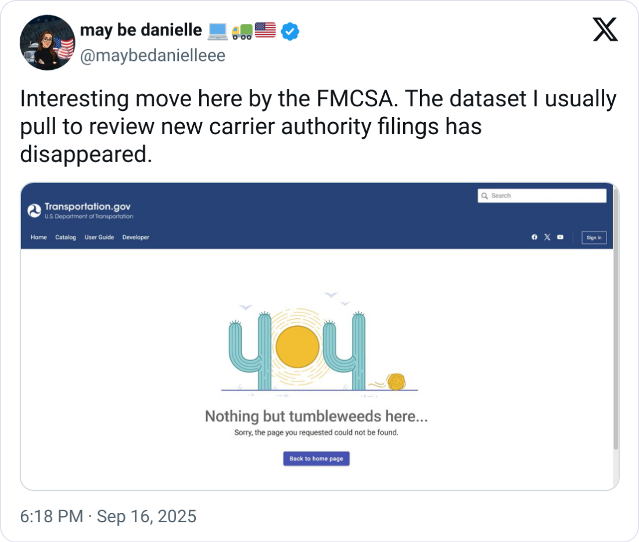The width and height of the screenshot is (639, 542).
Task: Select the Developer menu item
Action: 136,237
